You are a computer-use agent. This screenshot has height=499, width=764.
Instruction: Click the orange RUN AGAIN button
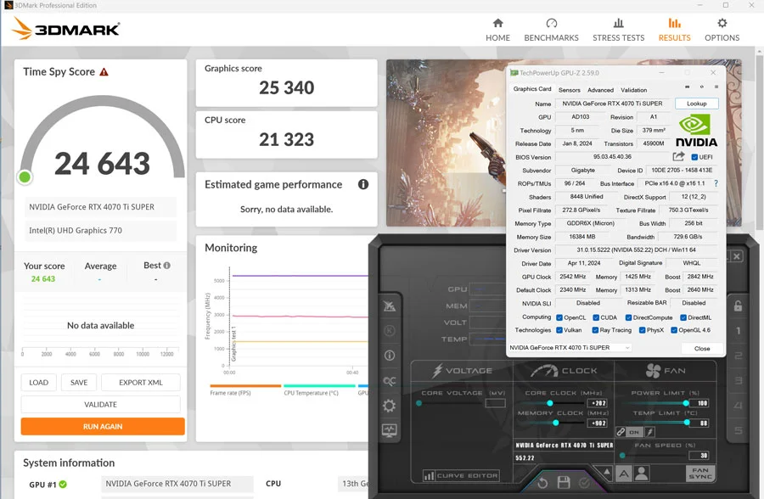103,426
